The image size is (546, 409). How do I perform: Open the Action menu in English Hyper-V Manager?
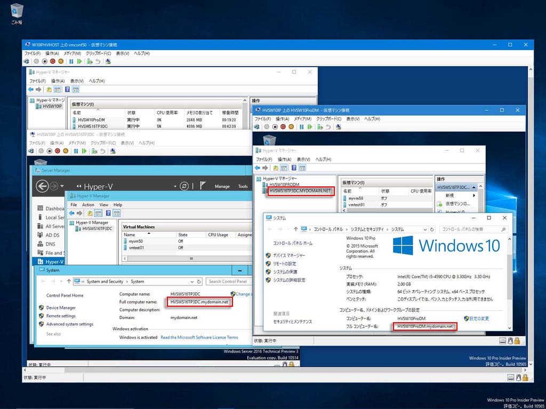88,205
